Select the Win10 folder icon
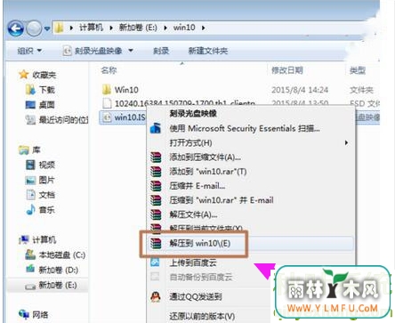395x323 pixels. tap(107, 89)
